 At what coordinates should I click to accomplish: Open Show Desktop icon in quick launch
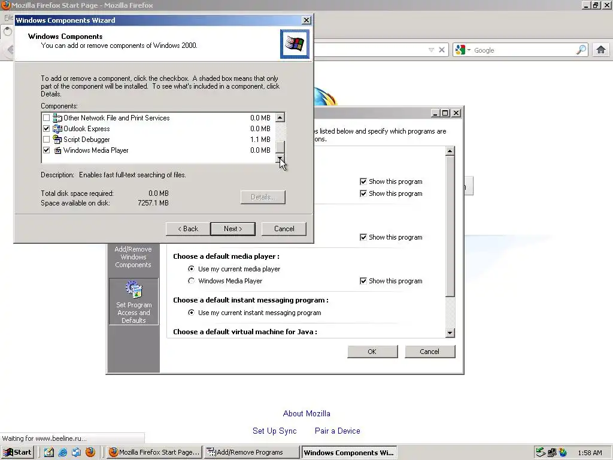click(x=49, y=452)
